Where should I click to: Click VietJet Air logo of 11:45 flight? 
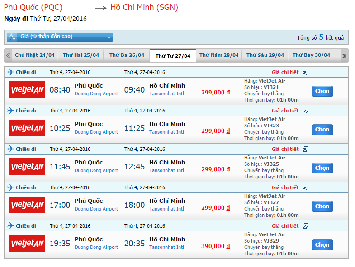27,167
